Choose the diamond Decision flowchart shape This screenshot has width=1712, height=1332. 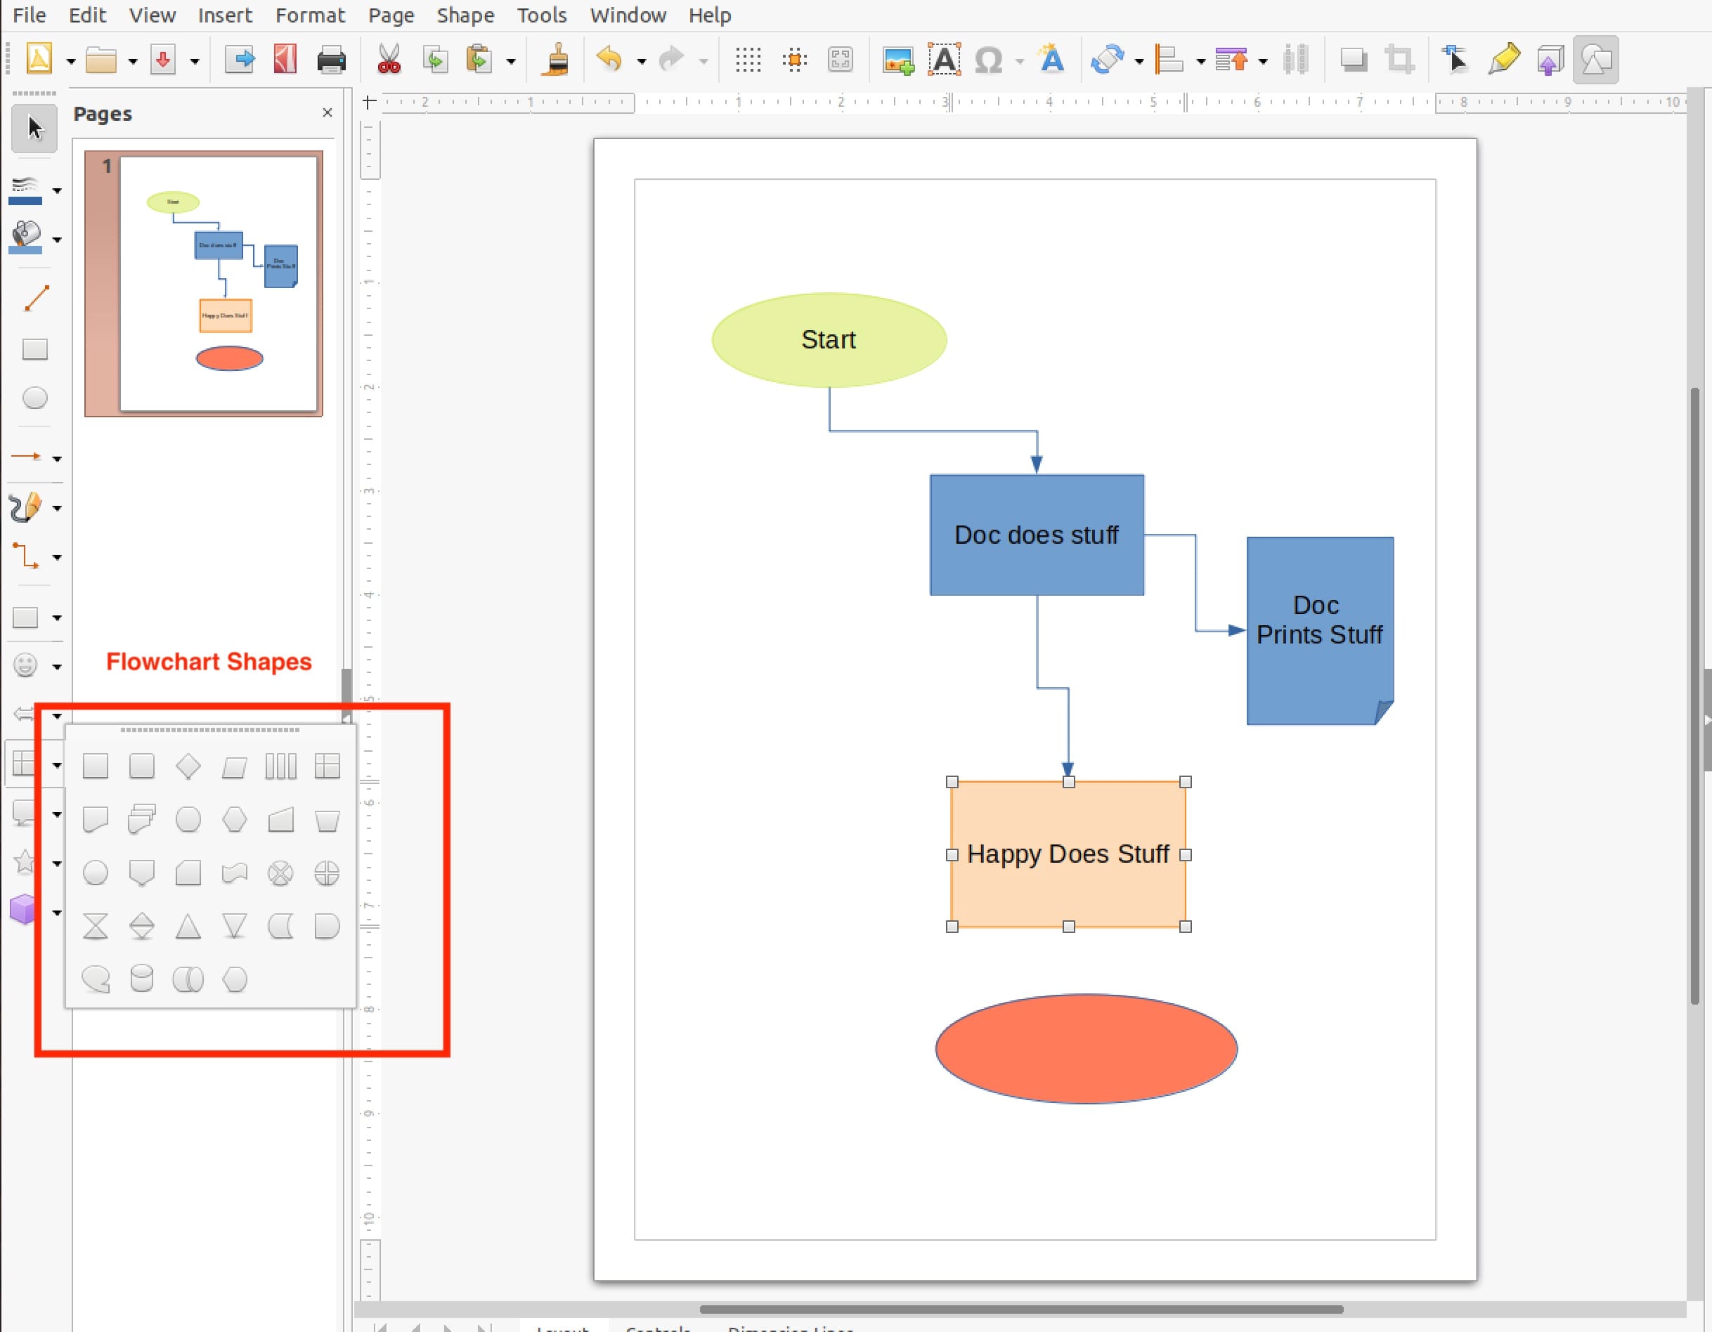[188, 766]
